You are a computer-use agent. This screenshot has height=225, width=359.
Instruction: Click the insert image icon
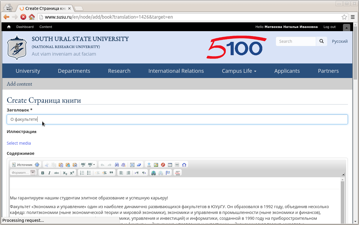pyautogui.click(x=156, y=165)
